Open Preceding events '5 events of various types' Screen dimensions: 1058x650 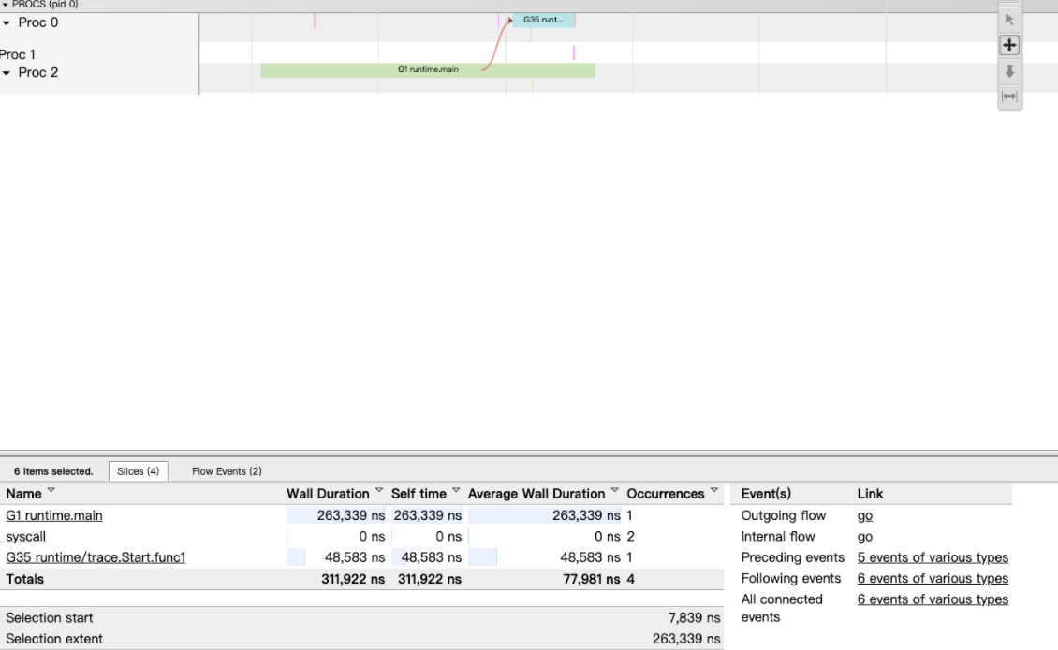tap(932, 557)
